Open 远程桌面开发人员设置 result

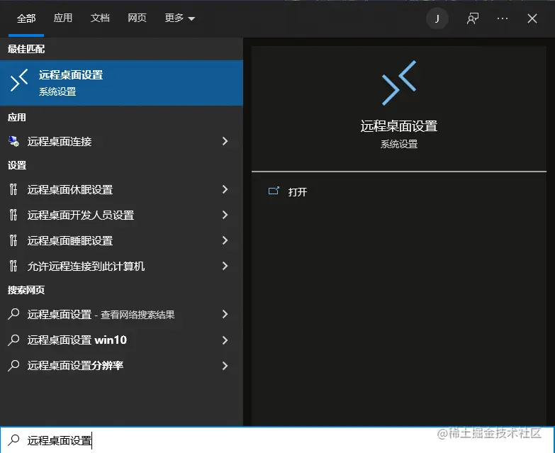121,216
